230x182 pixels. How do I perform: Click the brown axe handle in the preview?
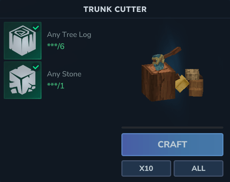tap(173, 52)
